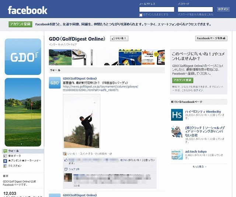236x197 pixels.
Task: Click the green アカウント登録 button in right box
Action: (x=183, y=80)
